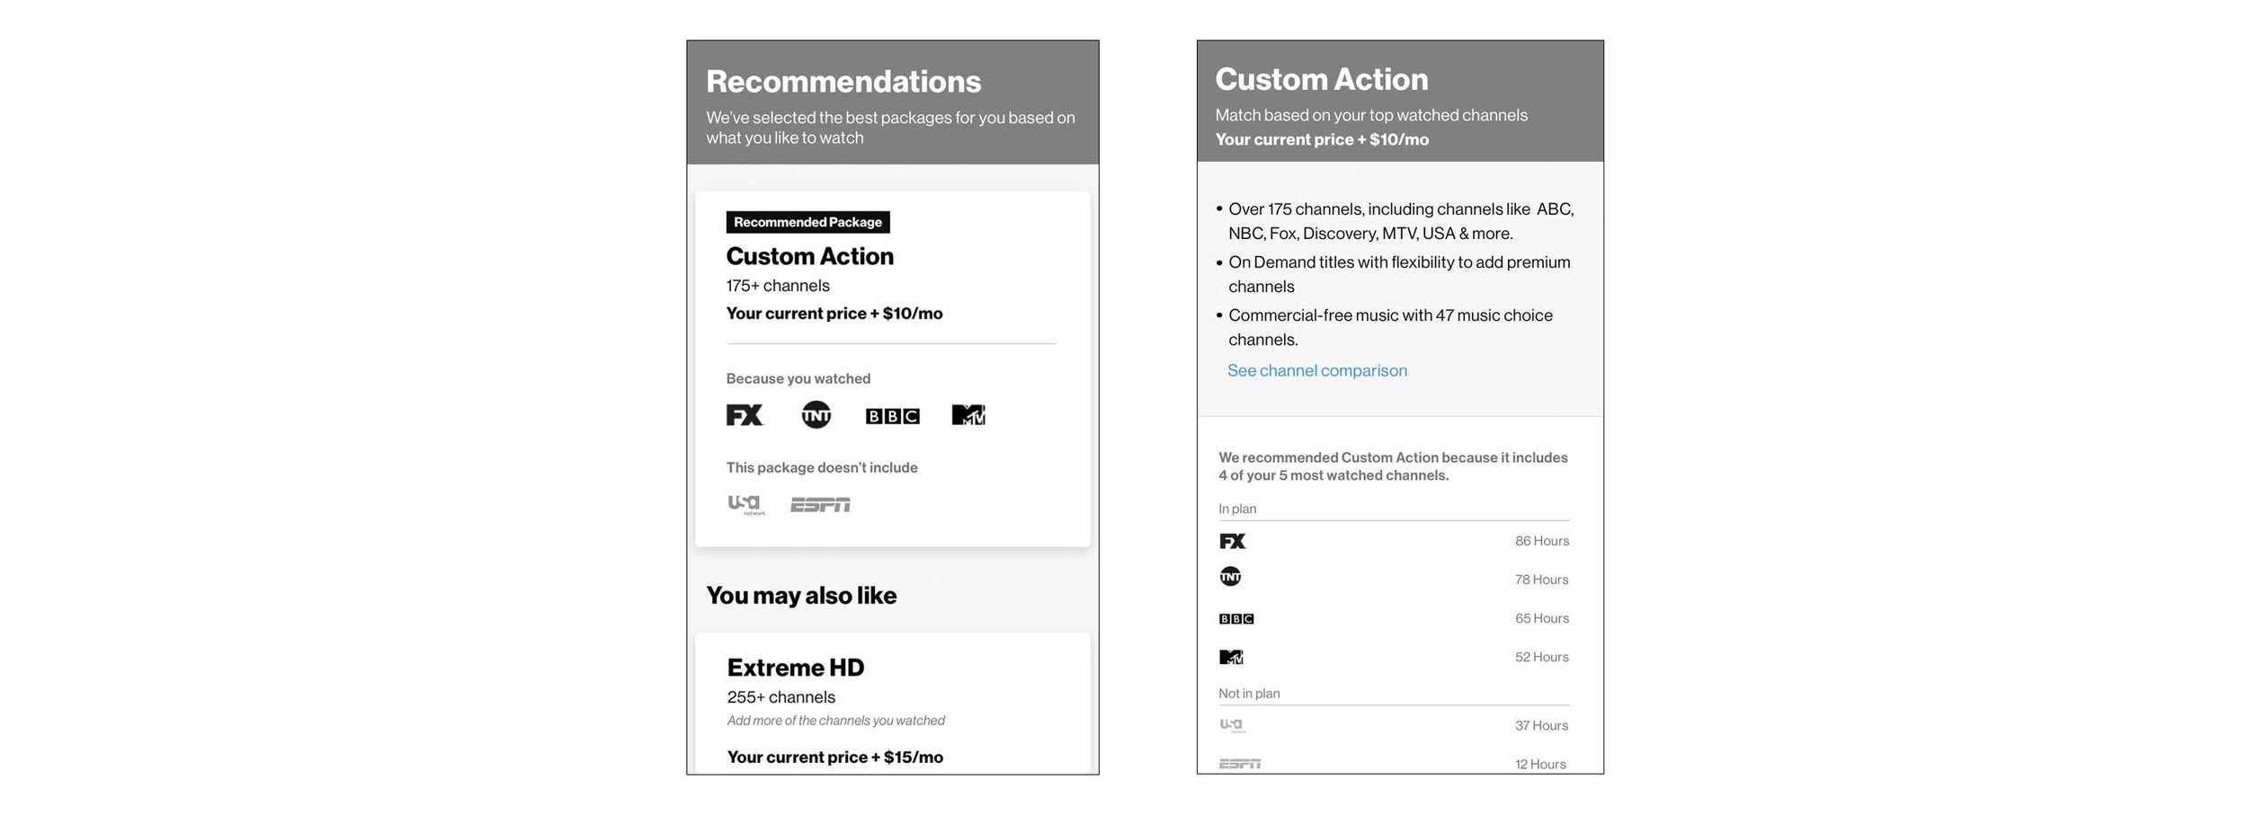Viewport: 2248px width, 815px height.
Task: Click This package doesn't include label
Action: click(822, 467)
